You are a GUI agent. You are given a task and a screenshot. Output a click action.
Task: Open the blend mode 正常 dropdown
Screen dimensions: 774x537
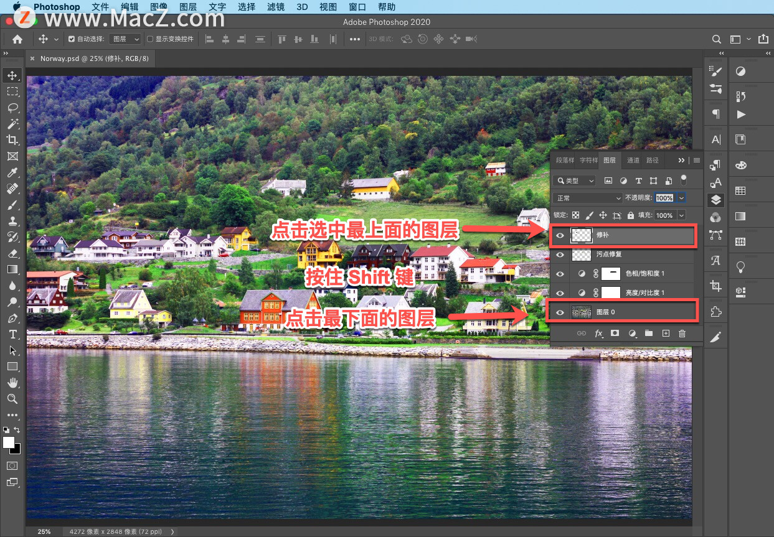pyautogui.click(x=587, y=198)
